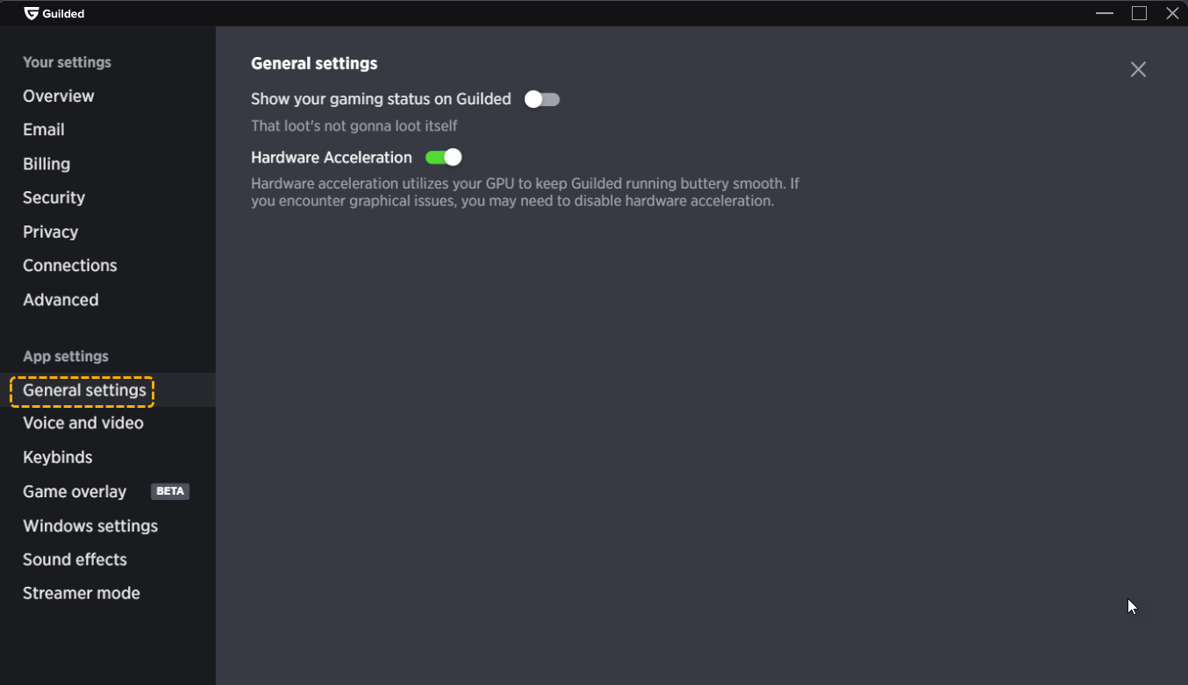Viewport: 1188px width, 685px height.
Task: Open Privacy settings
Action: tap(51, 232)
